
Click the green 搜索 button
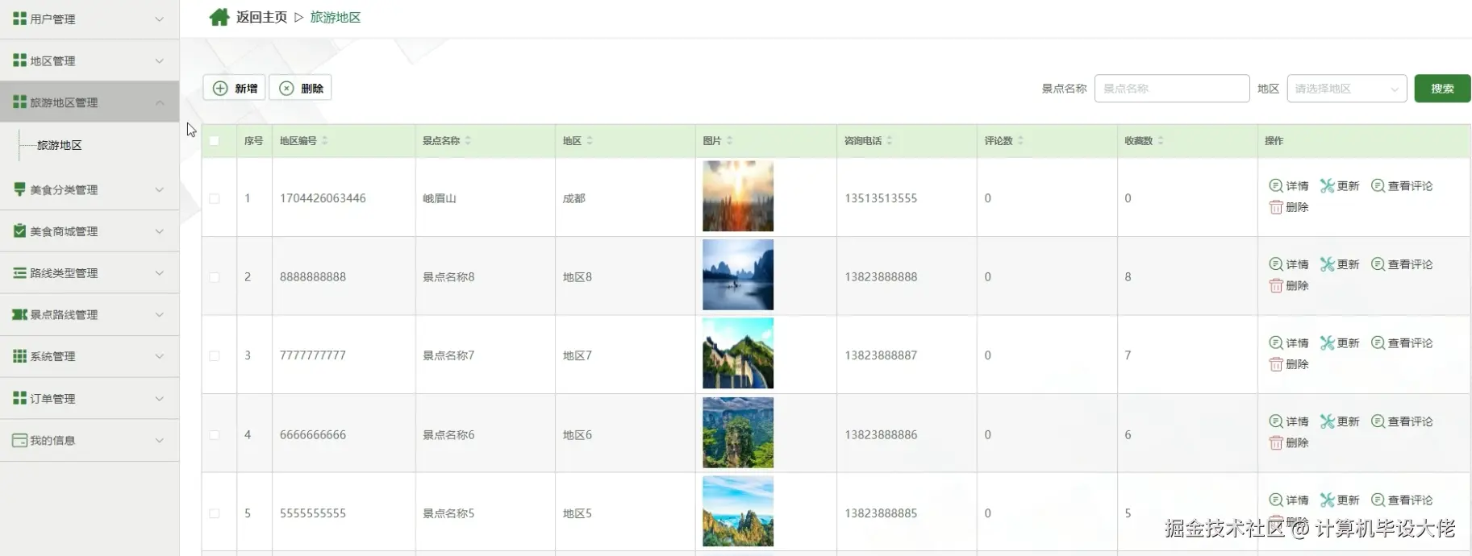[1442, 89]
